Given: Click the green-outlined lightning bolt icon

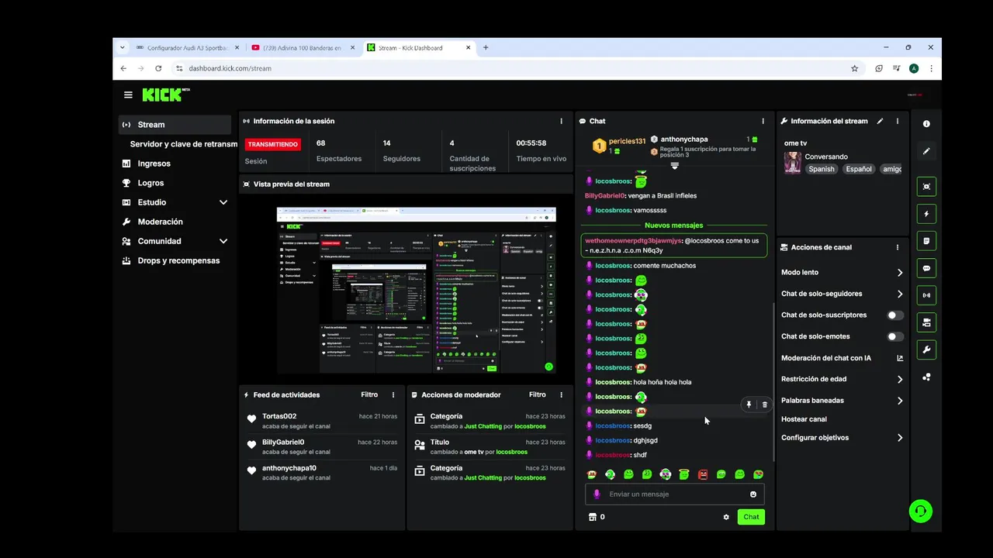Looking at the screenshot, I should point(926,214).
